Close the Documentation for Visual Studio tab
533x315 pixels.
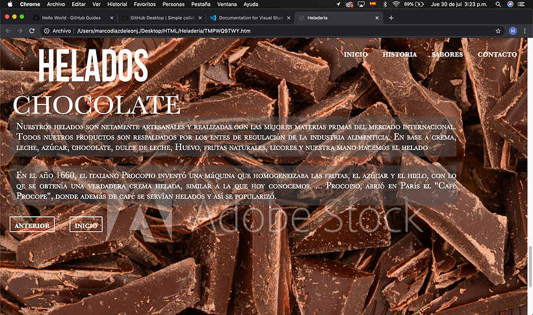(x=289, y=18)
